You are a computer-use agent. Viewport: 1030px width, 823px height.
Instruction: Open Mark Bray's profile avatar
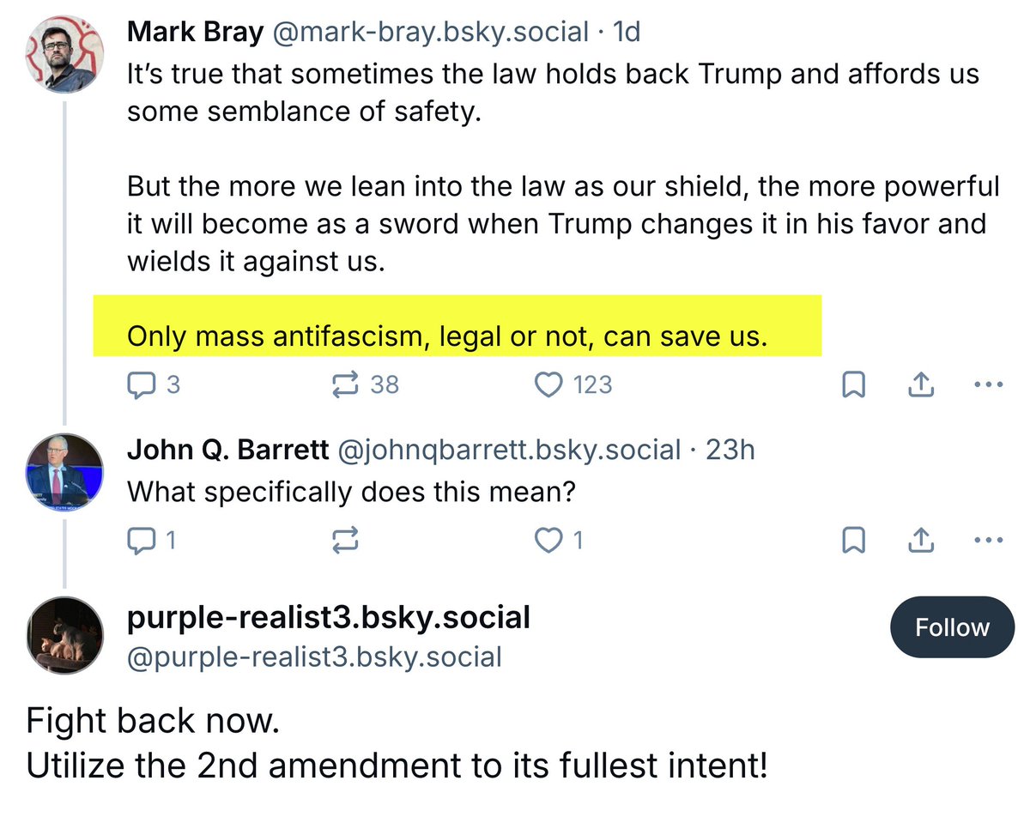coord(65,53)
